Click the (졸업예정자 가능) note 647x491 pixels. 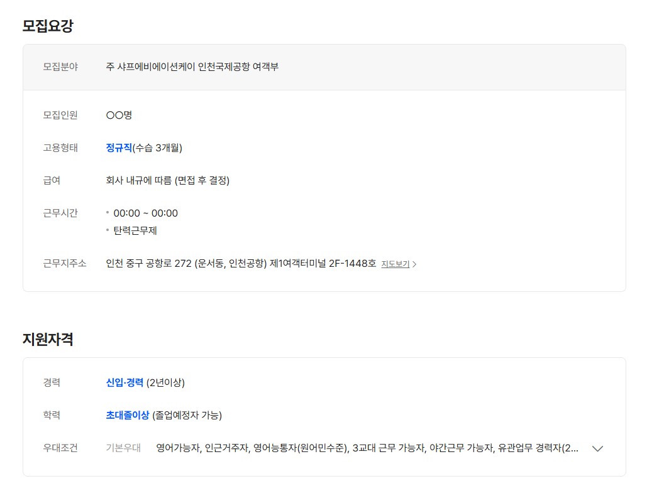pyautogui.click(x=187, y=415)
